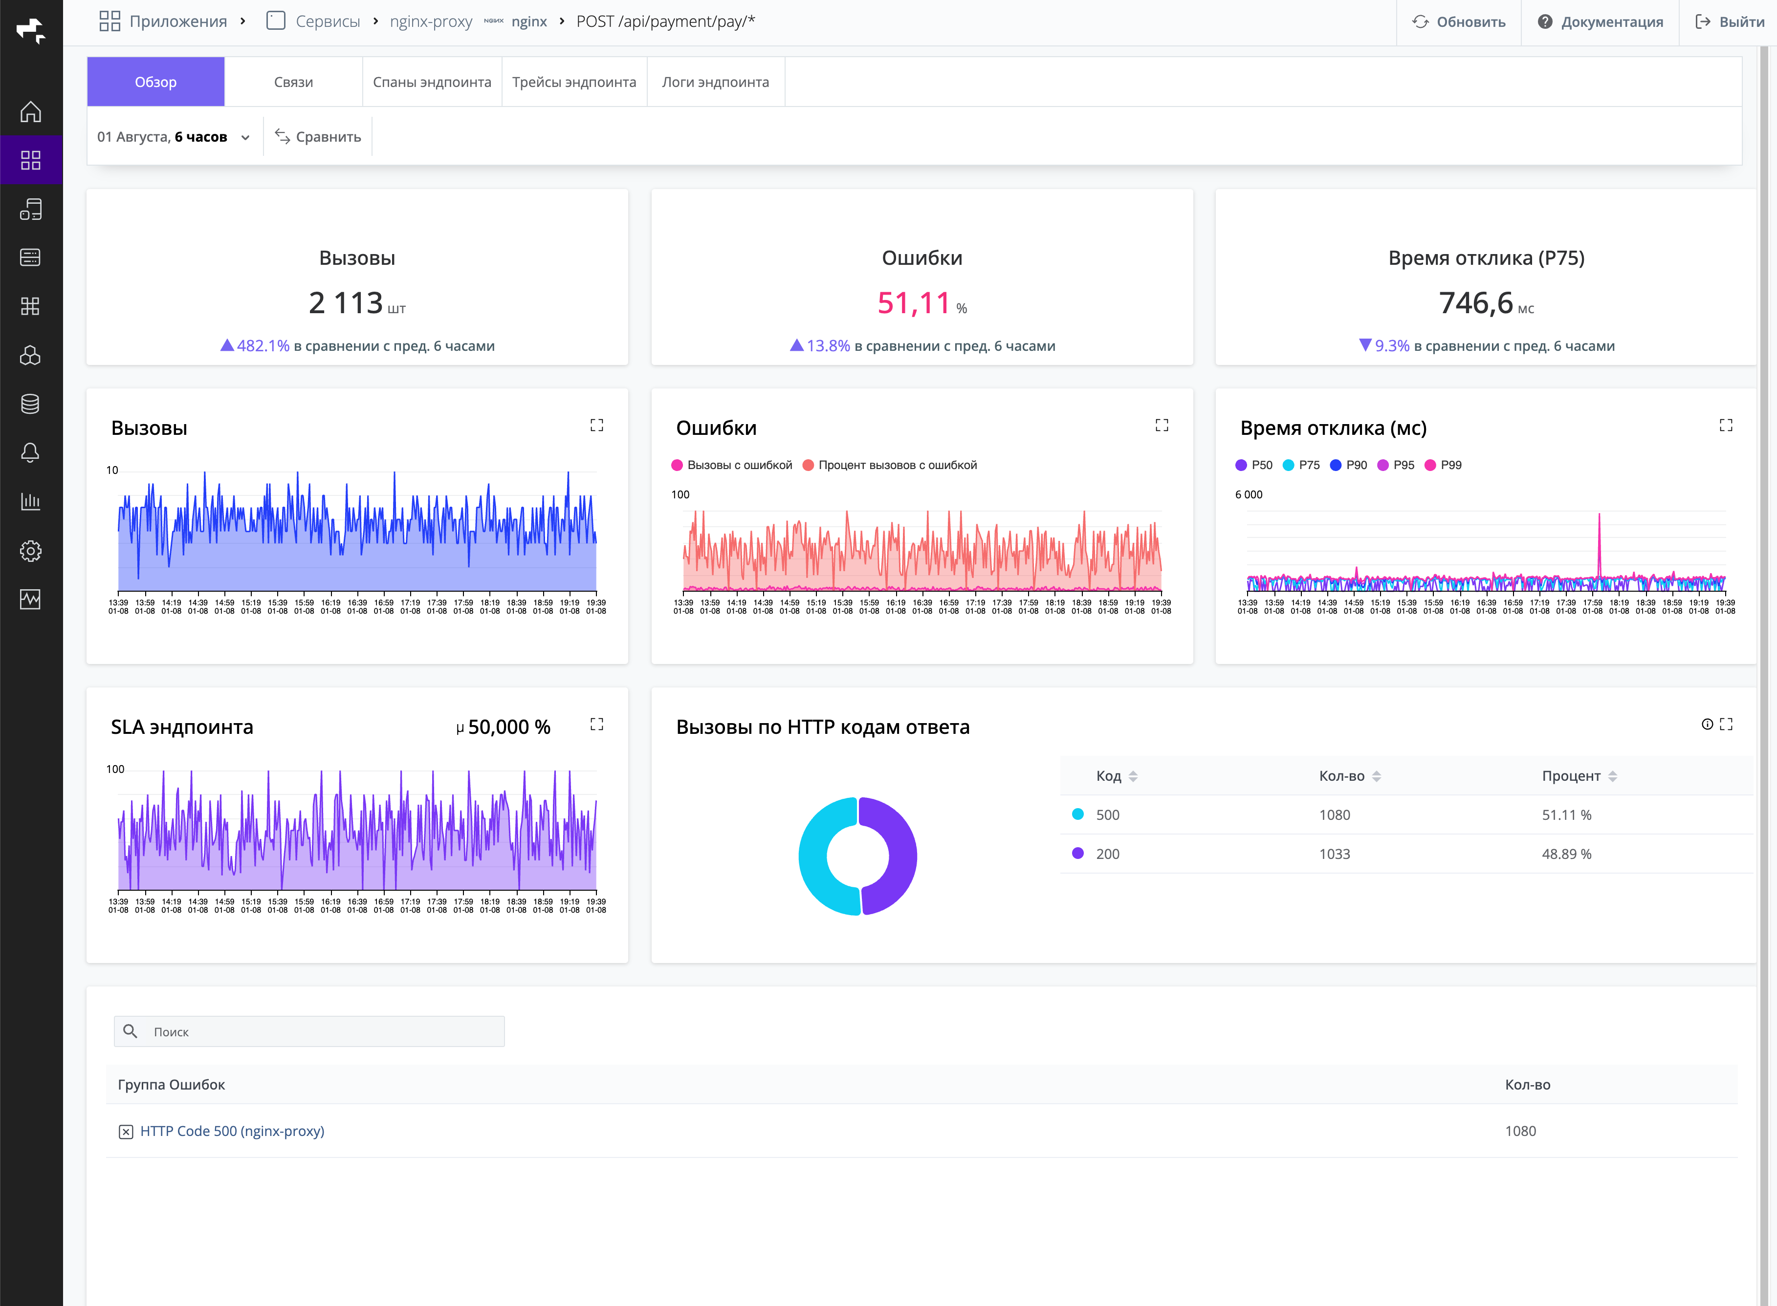Click the purple 200 code color dot
Screen dimensions: 1777x1306
[1078, 853]
